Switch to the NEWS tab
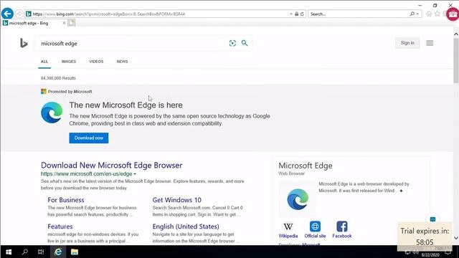This screenshot has height=258, width=459. click(x=122, y=62)
